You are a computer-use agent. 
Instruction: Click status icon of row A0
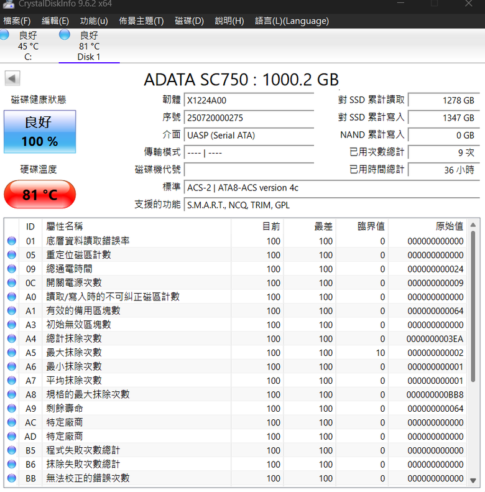coord(12,297)
